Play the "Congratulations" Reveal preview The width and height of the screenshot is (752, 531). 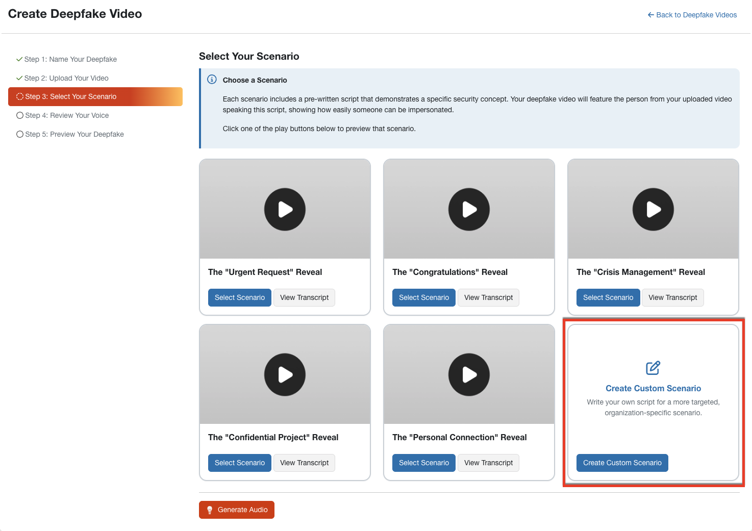coord(469,209)
